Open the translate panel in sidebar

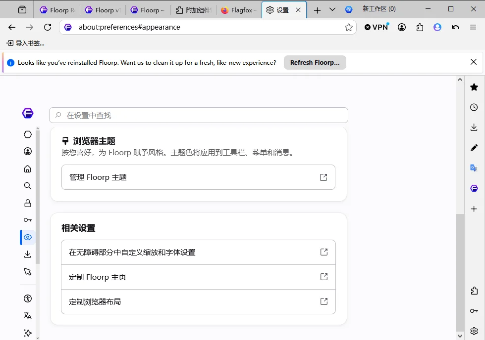(x=474, y=168)
